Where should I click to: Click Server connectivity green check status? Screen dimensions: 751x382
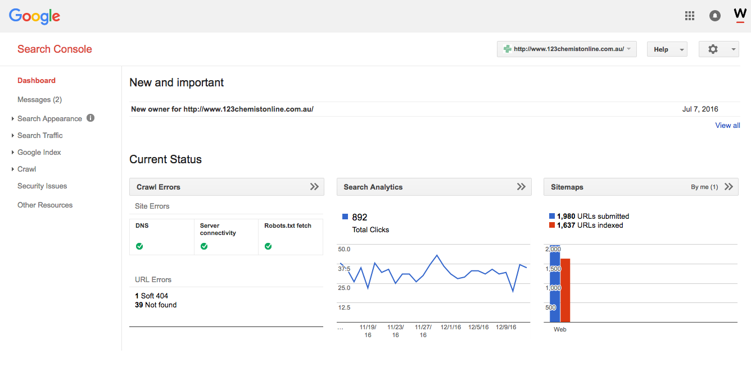point(204,246)
